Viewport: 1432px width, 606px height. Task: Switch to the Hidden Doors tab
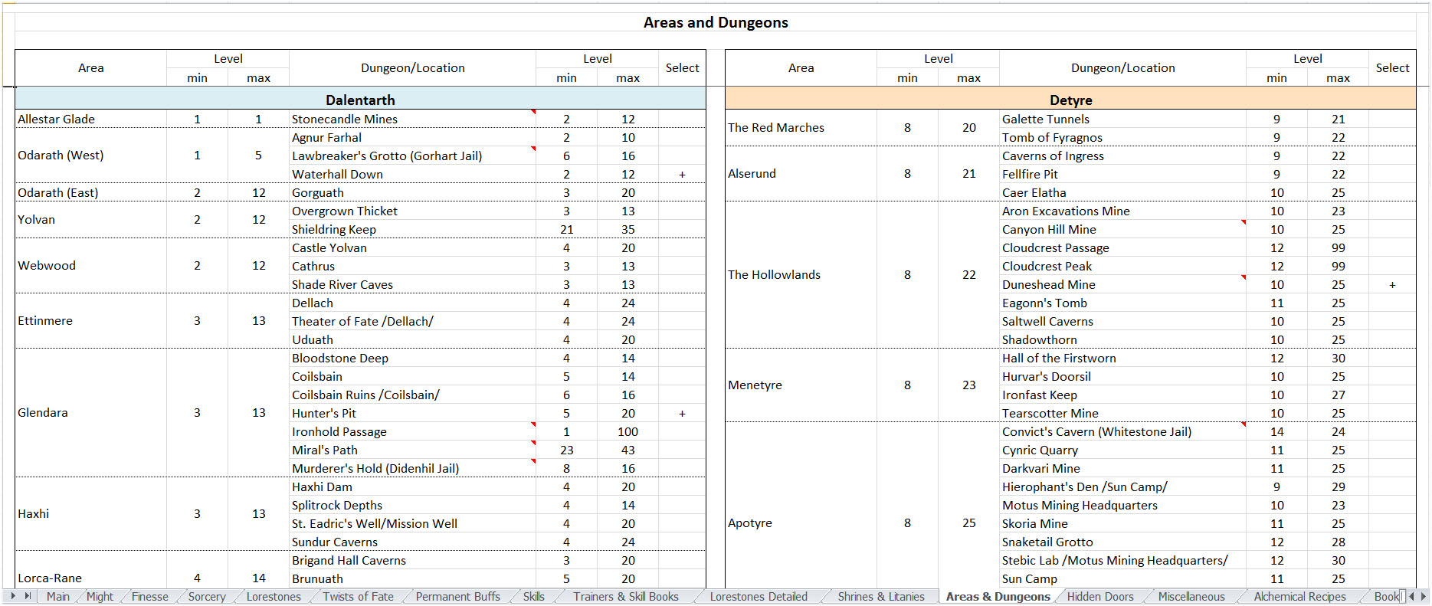(1100, 597)
